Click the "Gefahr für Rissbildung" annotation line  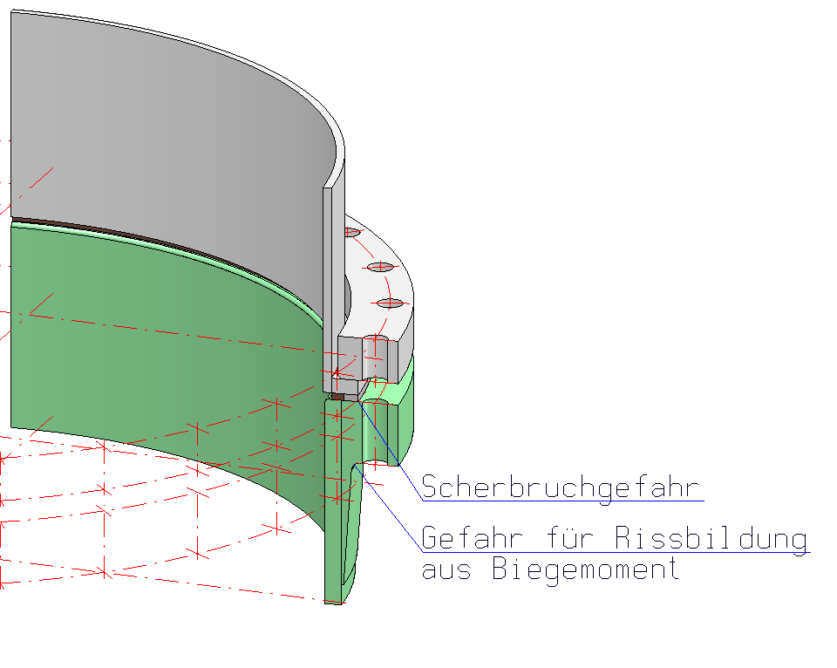615,538
